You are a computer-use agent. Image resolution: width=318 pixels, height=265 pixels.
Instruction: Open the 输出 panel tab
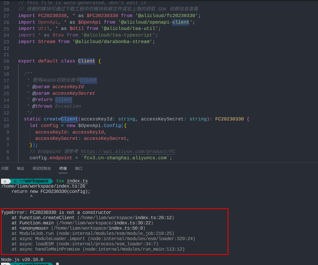[x=20, y=168]
